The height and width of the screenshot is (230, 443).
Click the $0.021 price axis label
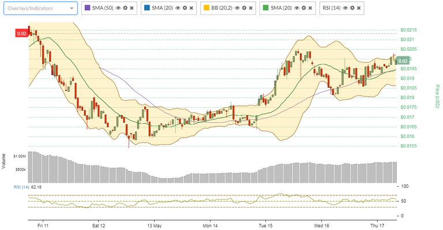pyautogui.click(x=407, y=40)
